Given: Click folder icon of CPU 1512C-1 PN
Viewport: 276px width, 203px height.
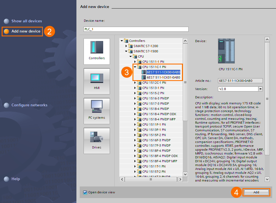Looking at the screenshot, I should pyautogui.click(x=139, y=83).
